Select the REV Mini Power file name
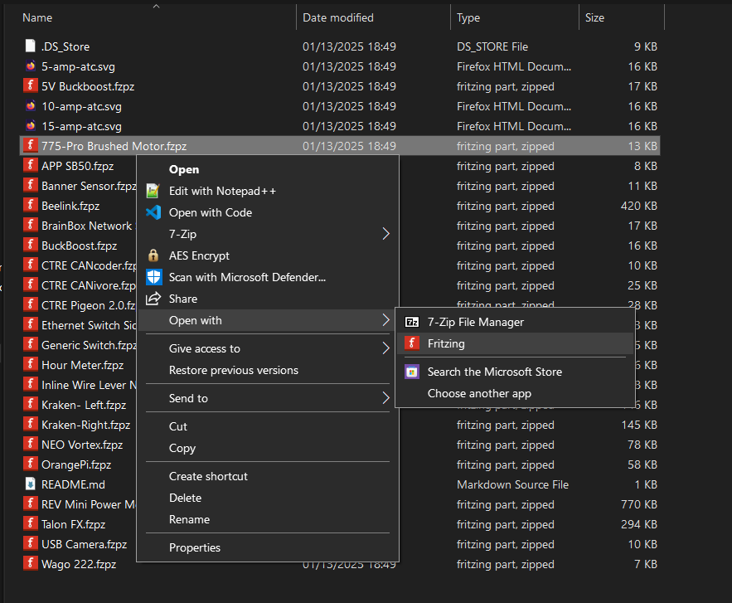Screen dimensions: 732x603 [89, 504]
